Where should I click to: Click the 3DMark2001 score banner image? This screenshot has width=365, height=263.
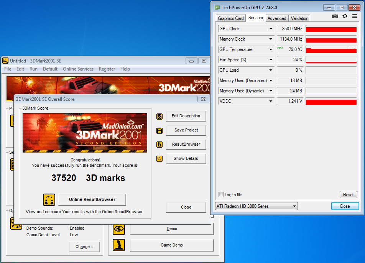click(x=85, y=133)
